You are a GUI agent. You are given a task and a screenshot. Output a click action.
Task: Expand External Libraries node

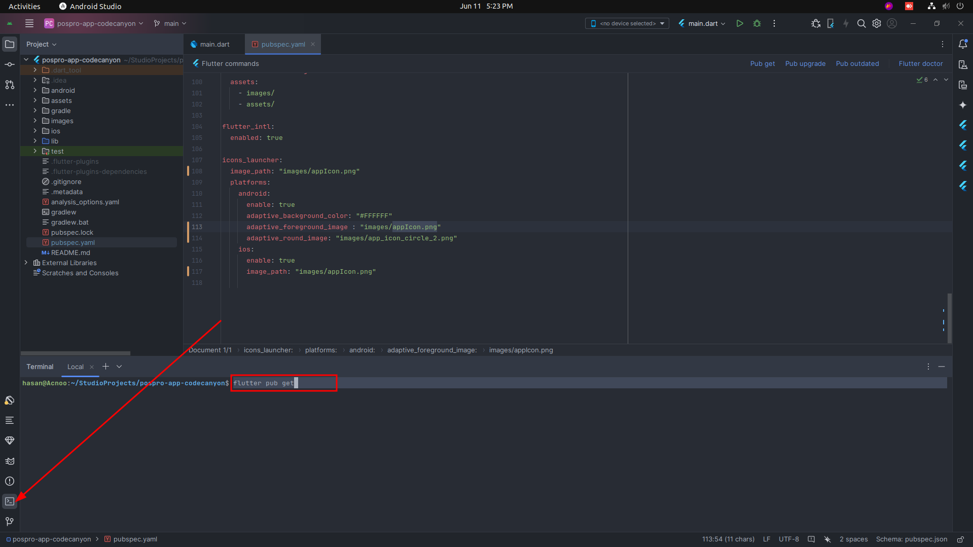[26, 263]
